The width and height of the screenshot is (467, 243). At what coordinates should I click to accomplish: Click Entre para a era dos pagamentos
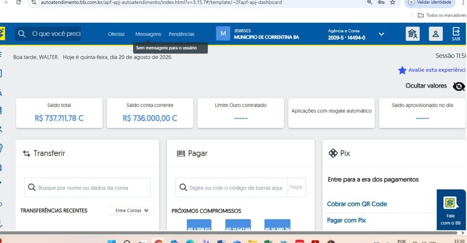373,179
